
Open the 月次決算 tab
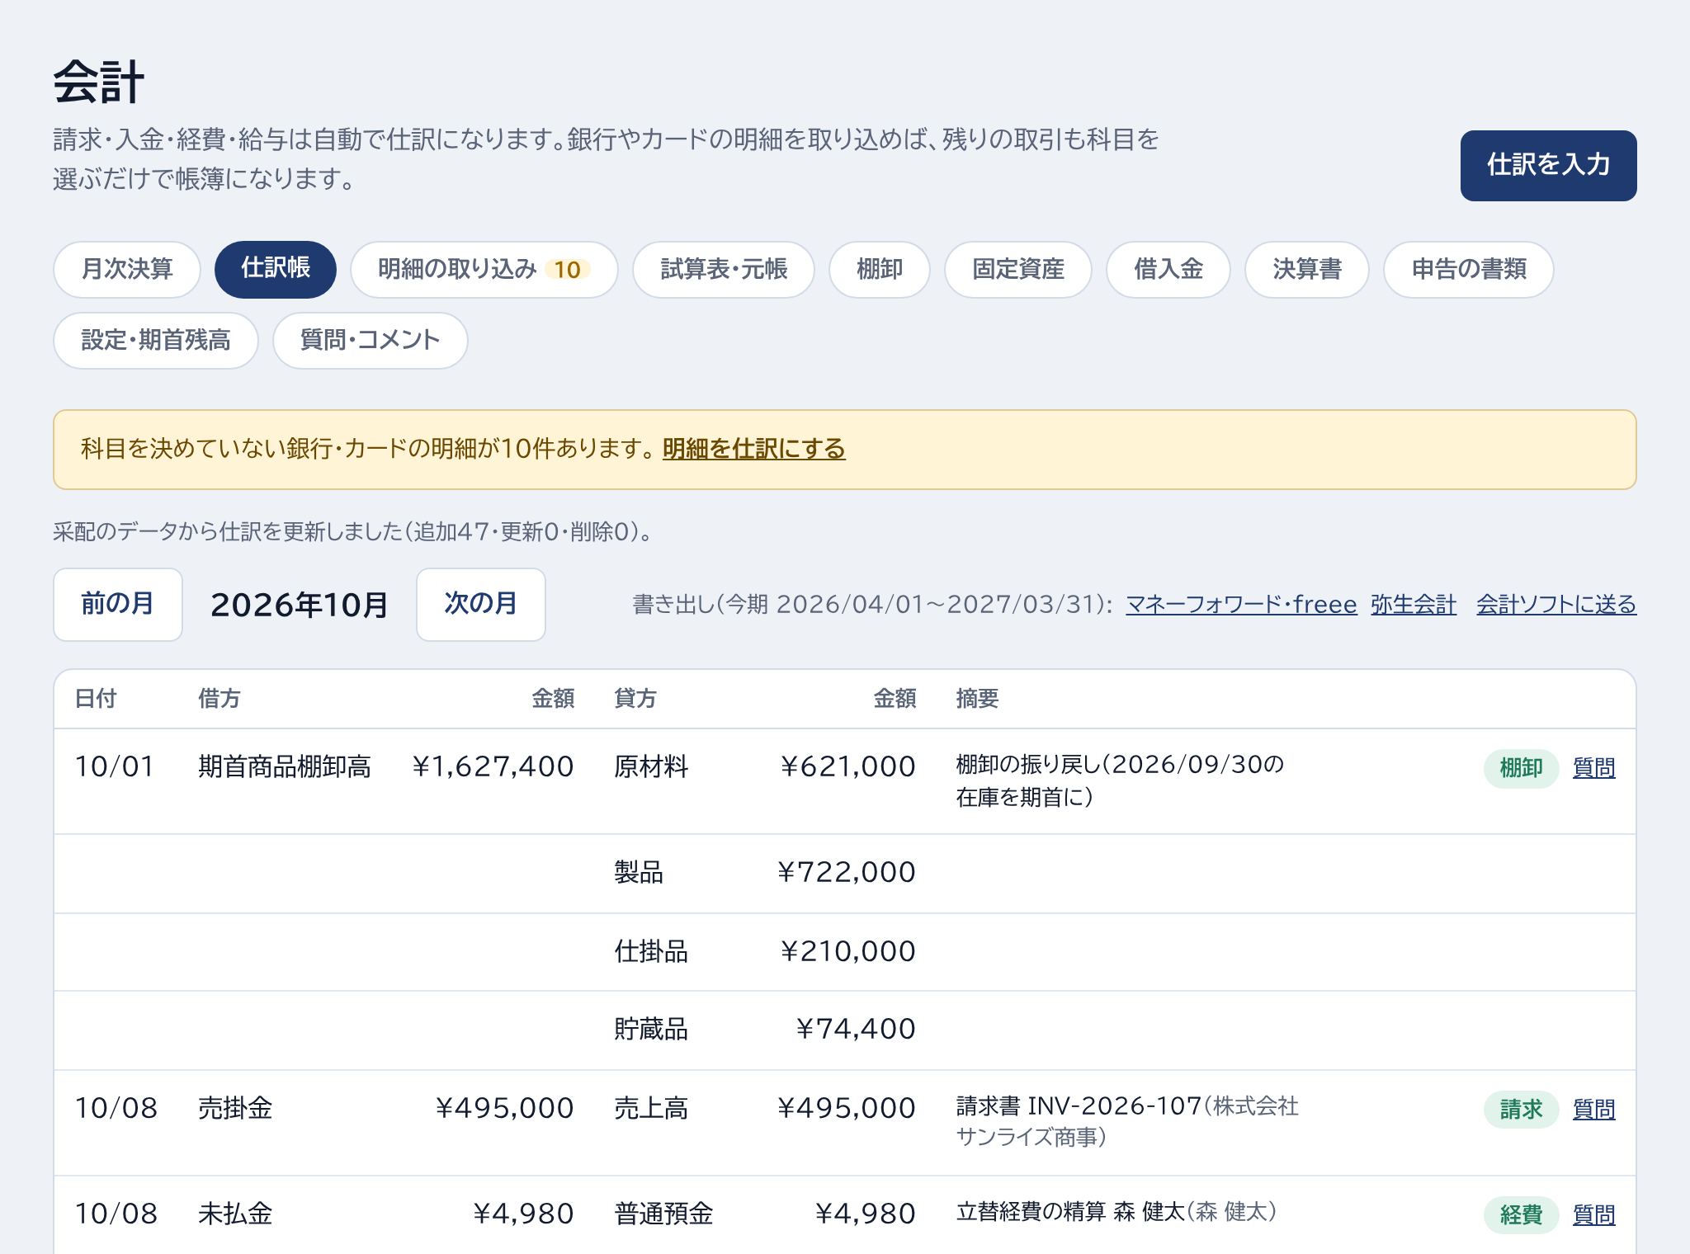point(127,269)
